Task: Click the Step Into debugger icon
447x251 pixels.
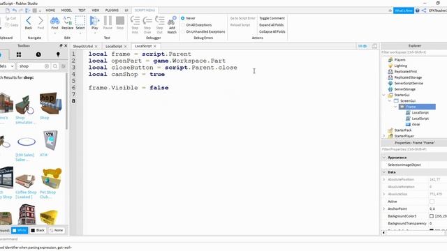Action: 135,20
